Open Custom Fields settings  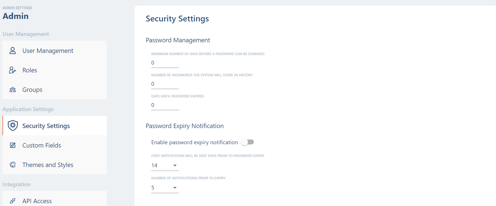tap(55, 145)
